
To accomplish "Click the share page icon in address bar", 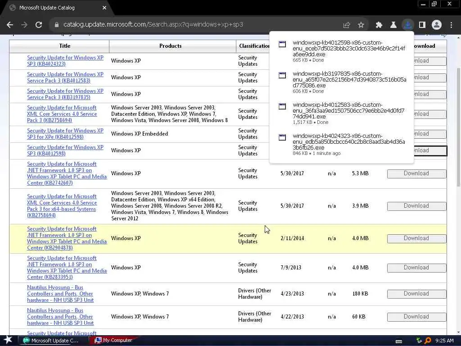I will tap(347, 25).
